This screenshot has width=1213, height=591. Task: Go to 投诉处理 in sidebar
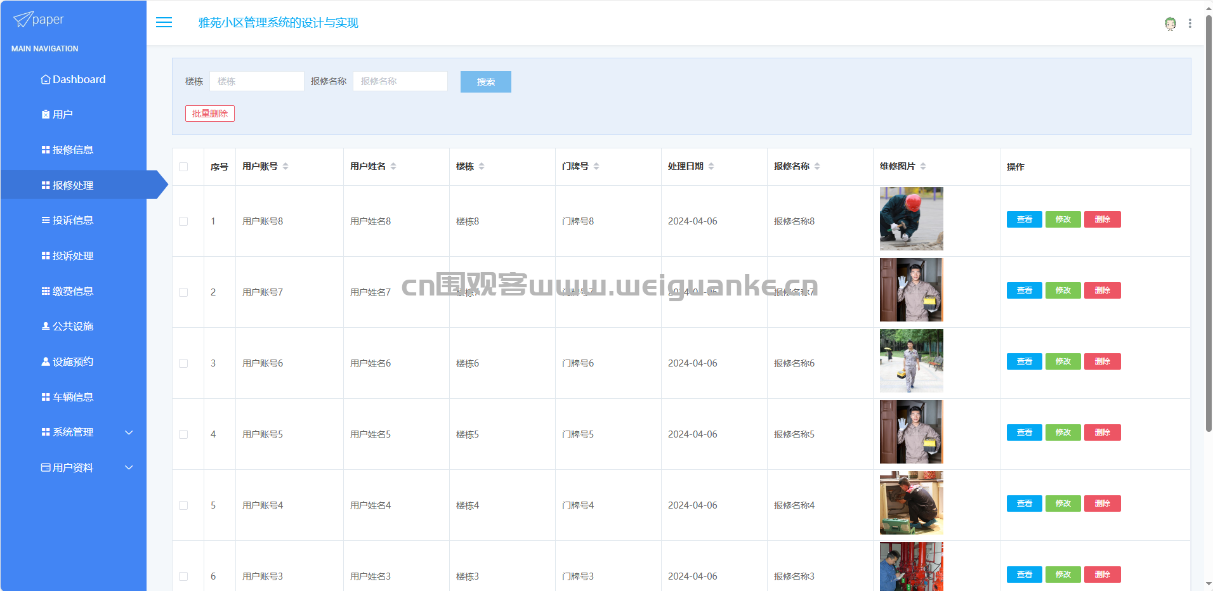73,256
